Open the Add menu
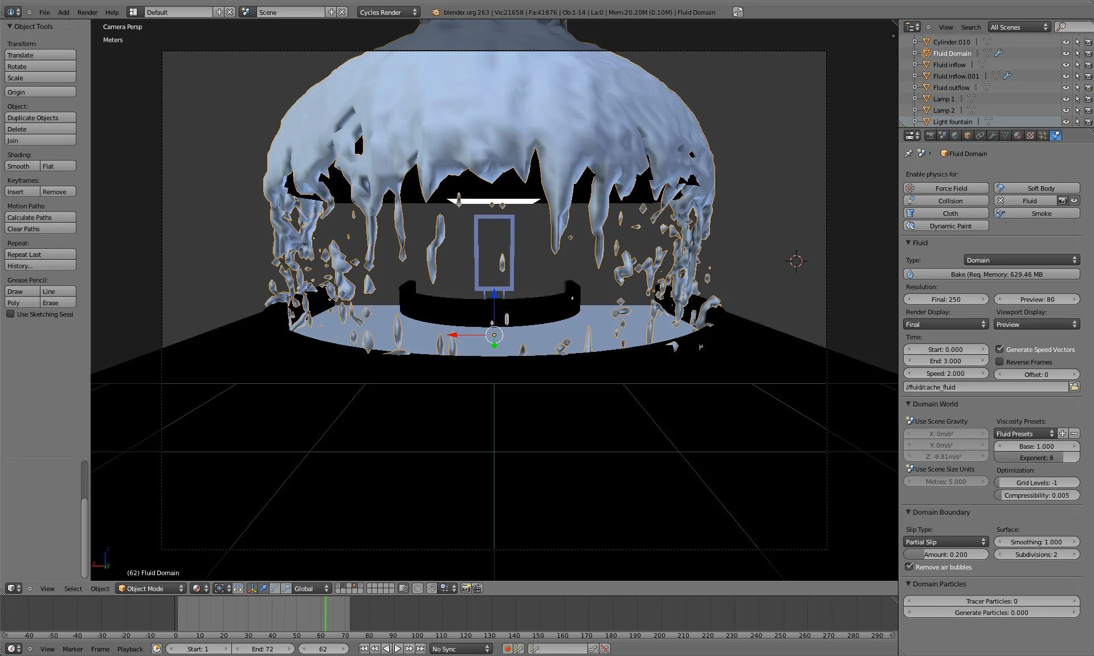 64,12
